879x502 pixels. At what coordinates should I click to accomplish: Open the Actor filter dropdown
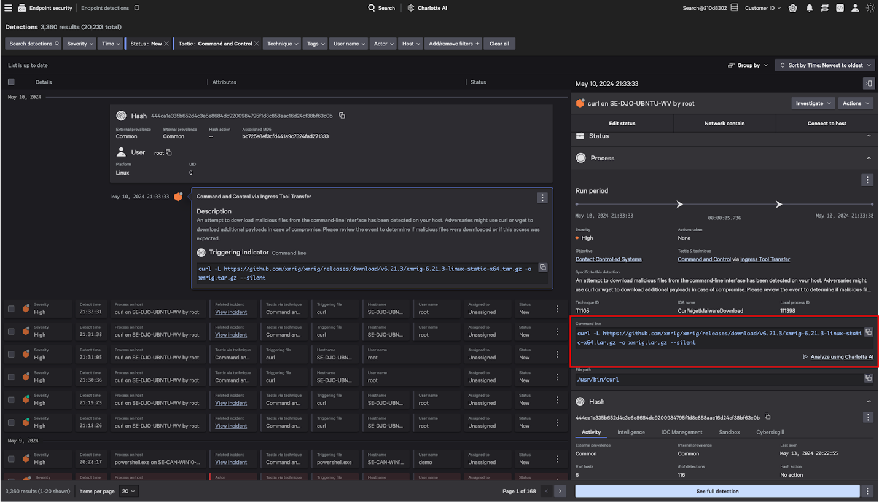pyautogui.click(x=383, y=44)
